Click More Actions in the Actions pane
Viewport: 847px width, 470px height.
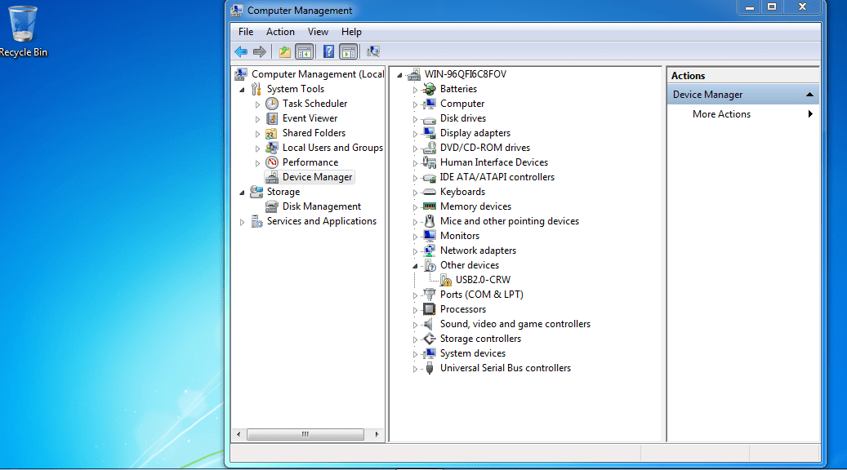[x=721, y=114]
